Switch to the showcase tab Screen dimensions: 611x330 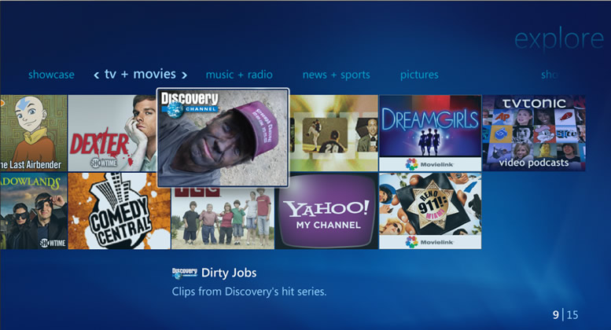click(x=51, y=75)
